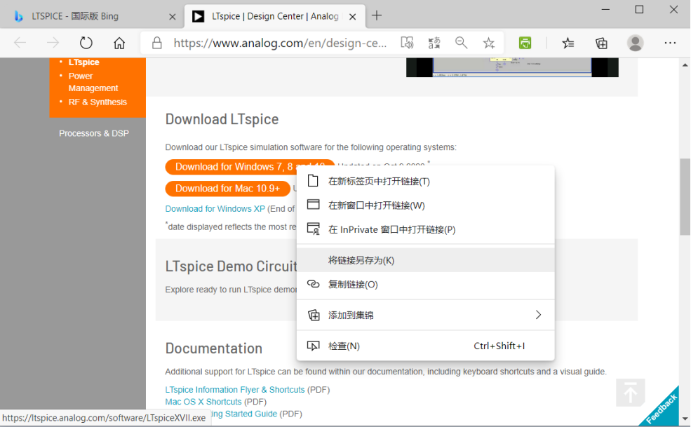
Task: Click the site lock icon
Action: click(x=157, y=43)
